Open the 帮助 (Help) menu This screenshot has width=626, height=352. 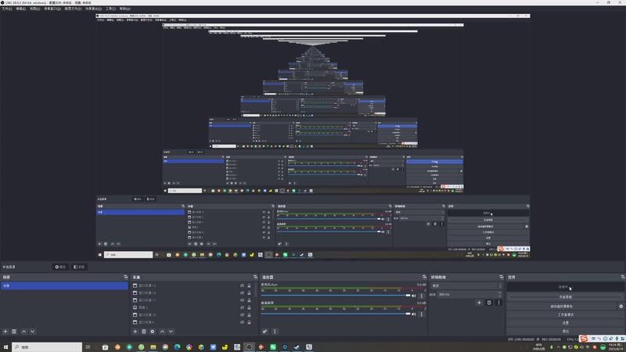point(125,9)
